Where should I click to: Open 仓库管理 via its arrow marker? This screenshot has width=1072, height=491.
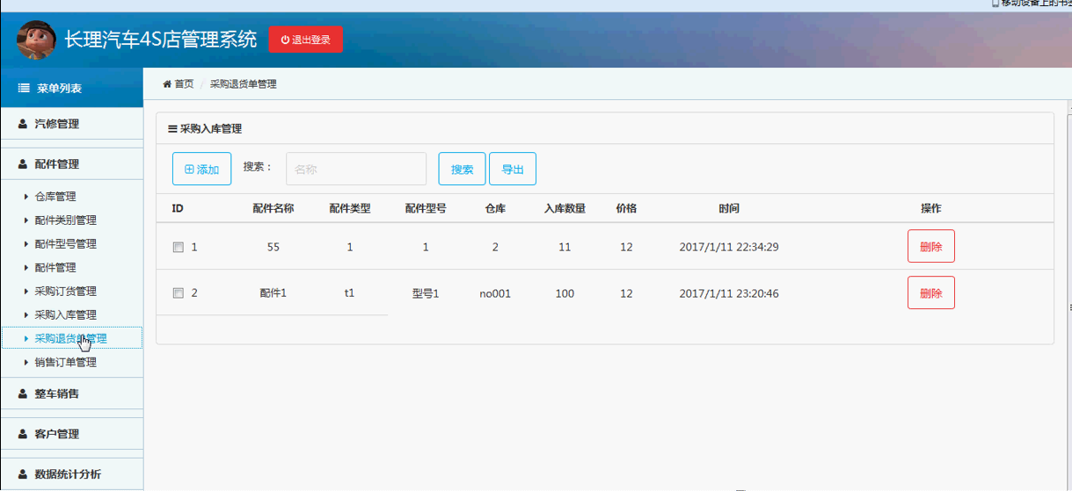pos(26,197)
